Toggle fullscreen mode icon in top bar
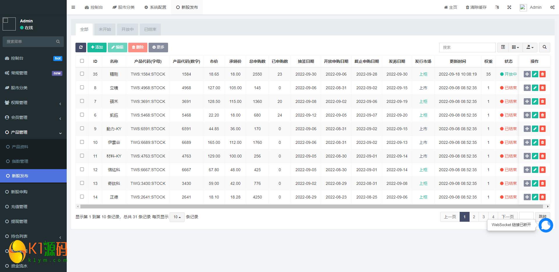 pyautogui.click(x=509, y=7)
